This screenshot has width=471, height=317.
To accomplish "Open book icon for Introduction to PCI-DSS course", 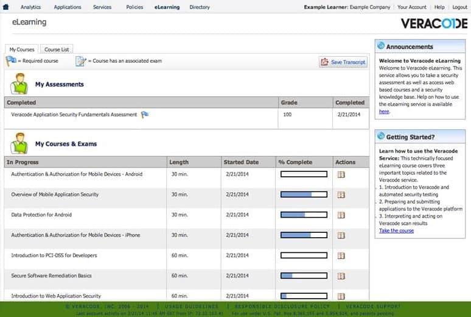I will pos(341,255).
